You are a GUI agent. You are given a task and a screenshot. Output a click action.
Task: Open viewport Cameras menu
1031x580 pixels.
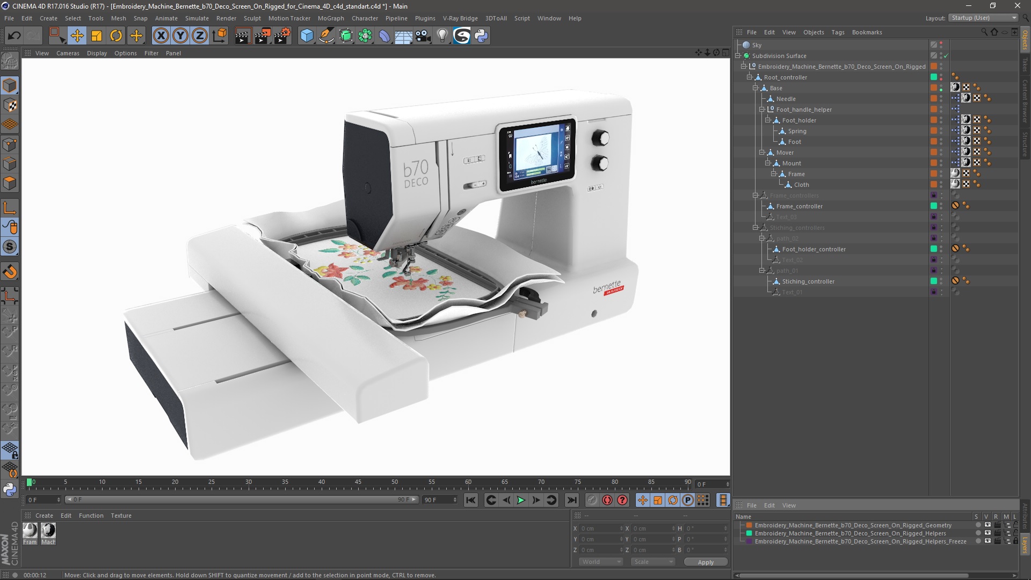coord(68,53)
